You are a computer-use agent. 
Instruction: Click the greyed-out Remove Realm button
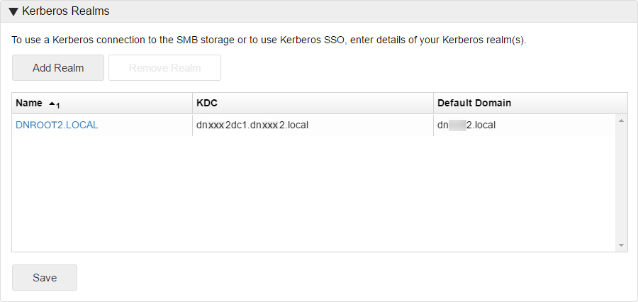164,68
